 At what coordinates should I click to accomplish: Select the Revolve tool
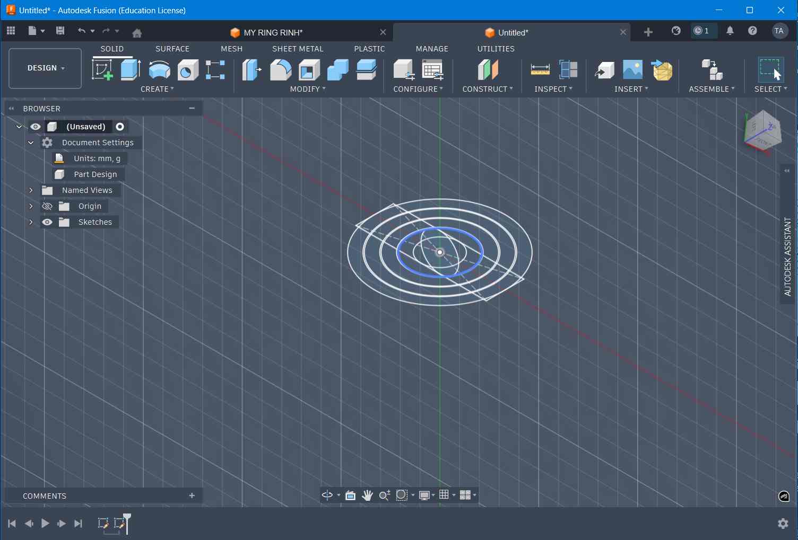[159, 69]
